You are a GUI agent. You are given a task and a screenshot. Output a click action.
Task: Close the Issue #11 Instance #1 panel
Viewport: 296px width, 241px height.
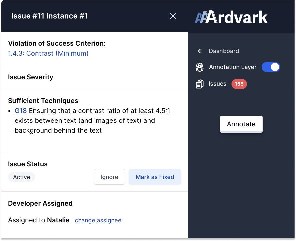[x=173, y=16]
